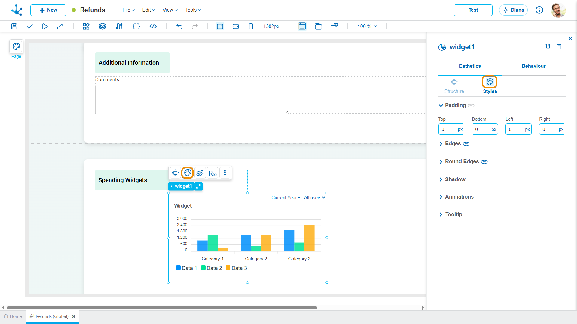Click widget styles palette in floating toolbar
577x324 pixels.
(188, 173)
